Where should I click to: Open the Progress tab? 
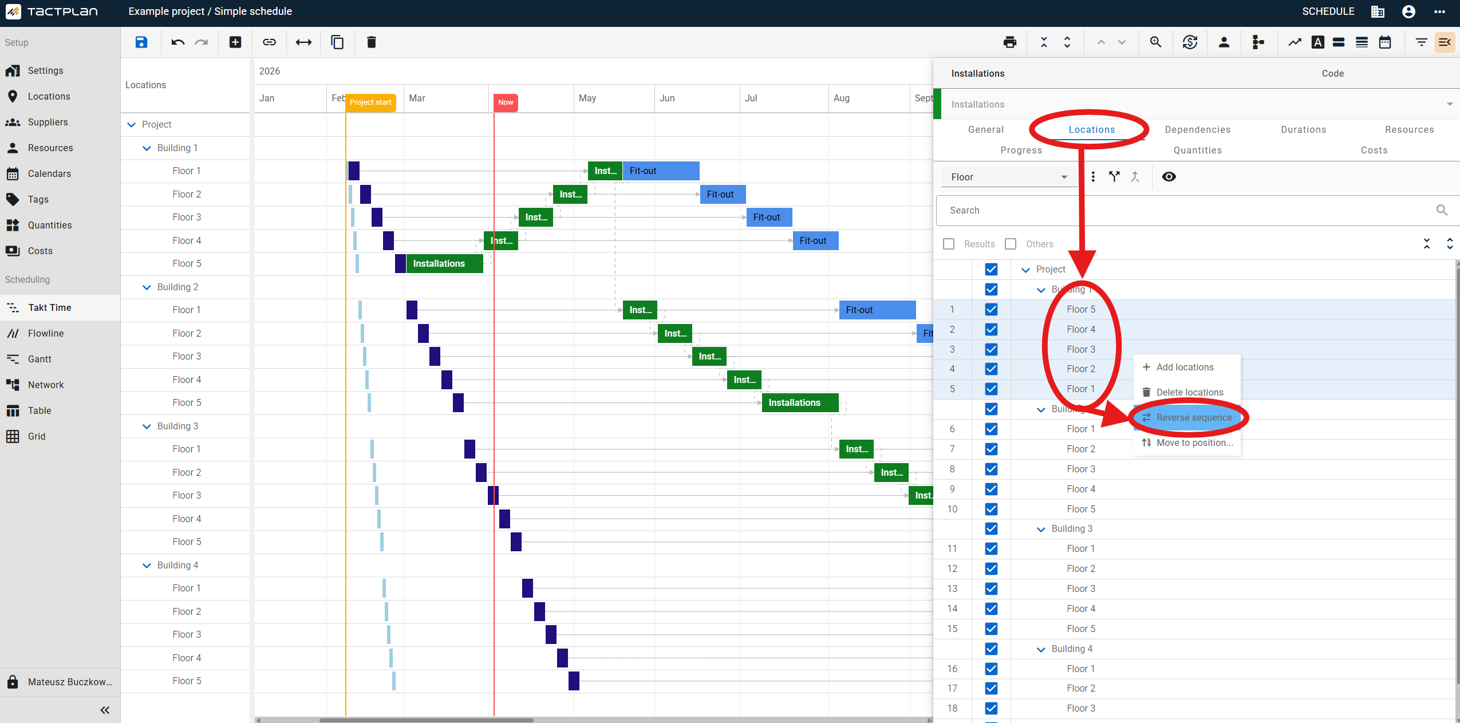[x=1021, y=150]
